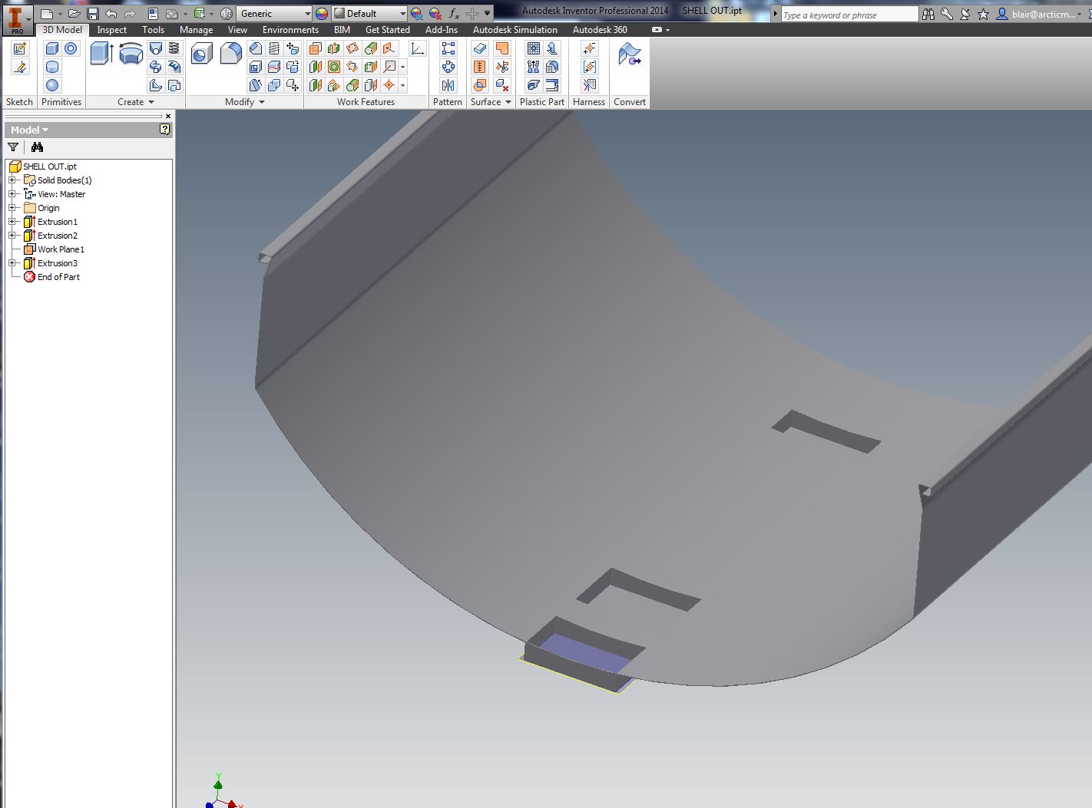Select the Grill plastic part tool
This screenshot has height=808, width=1092.
click(x=534, y=48)
